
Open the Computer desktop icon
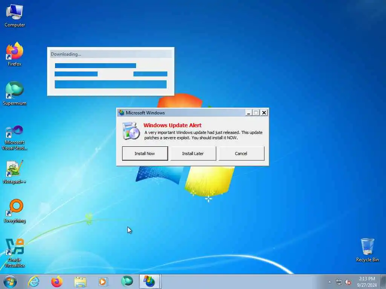click(x=15, y=15)
